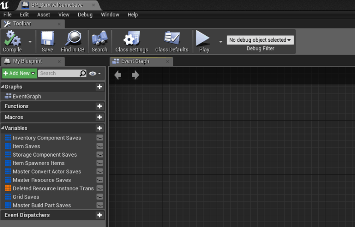
Task: Add a new function with plus button
Action: pos(100,106)
